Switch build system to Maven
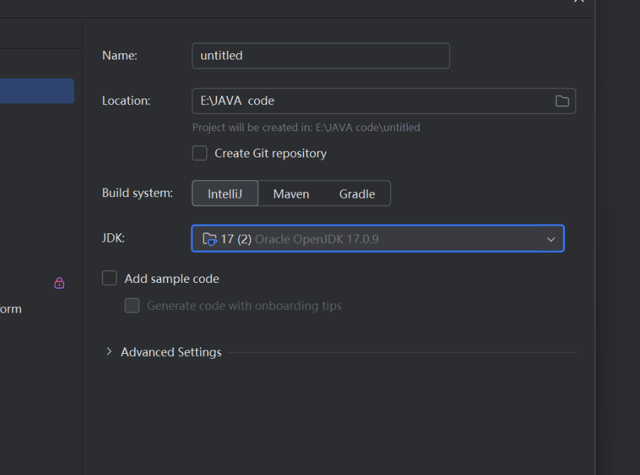The width and height of the screenshot is (640, 475). (x=291, y=194)
